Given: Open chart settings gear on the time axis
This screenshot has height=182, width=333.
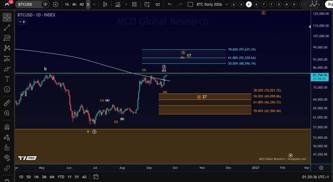Looking at the screenshot, I should (x=321, y=168).
